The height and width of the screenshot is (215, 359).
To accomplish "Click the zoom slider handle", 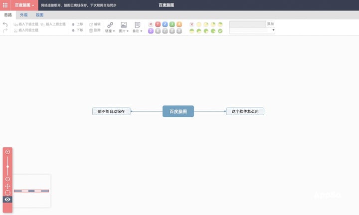I will click(x=7, y=167).
